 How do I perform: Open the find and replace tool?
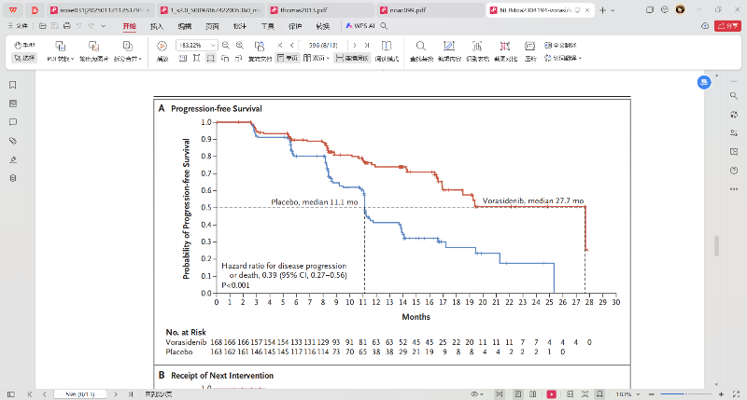pos(421,51)
